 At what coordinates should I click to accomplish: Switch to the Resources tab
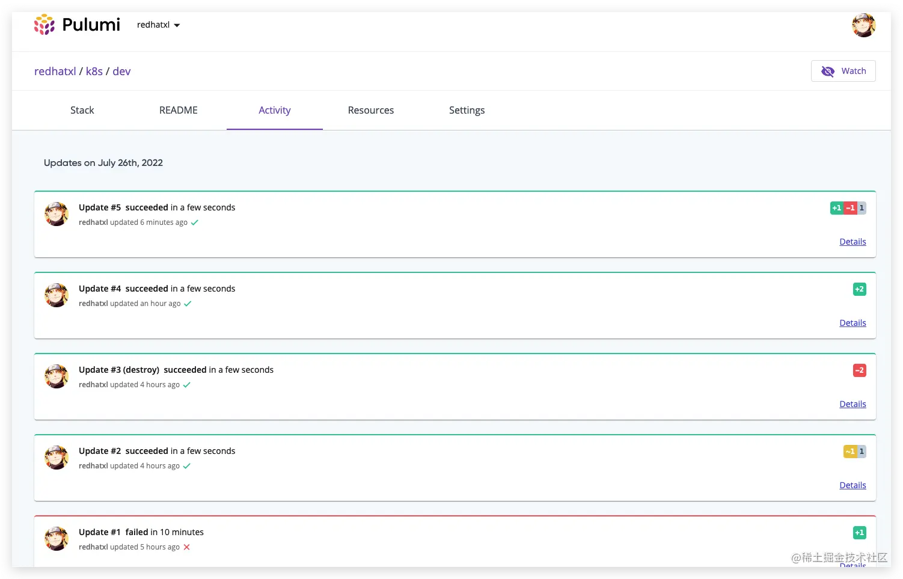pyautogui.click(x=371, y=110)
